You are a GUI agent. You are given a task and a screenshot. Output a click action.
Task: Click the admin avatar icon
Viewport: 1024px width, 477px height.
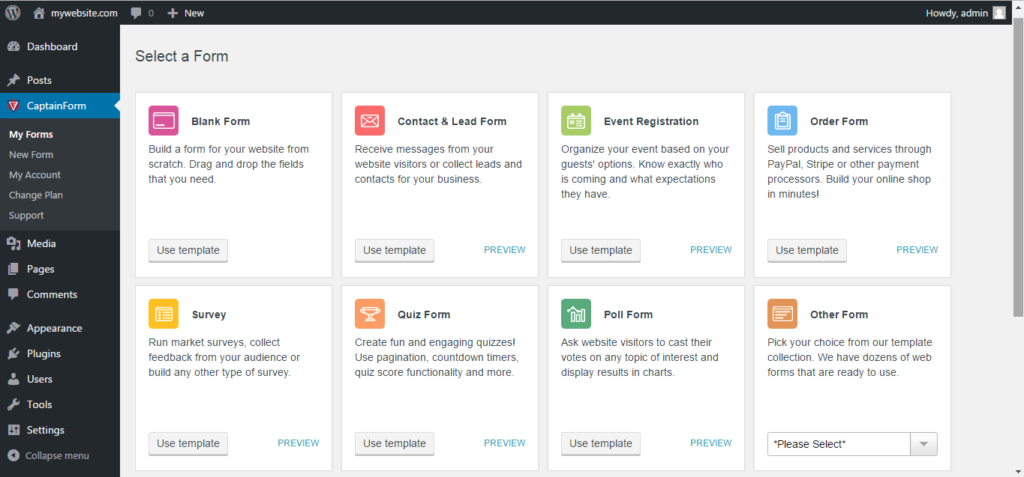pos(999,13)
